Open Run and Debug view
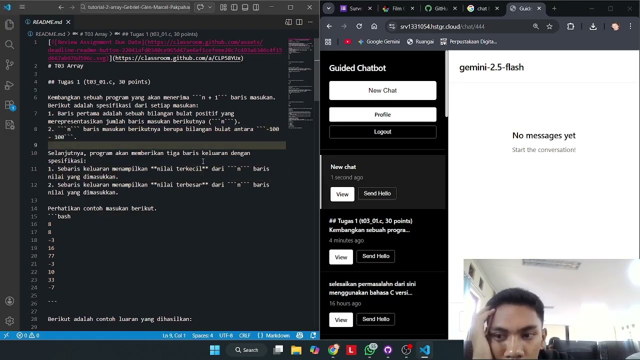This screenshot has width=640, height=360. tap(9, 85)
